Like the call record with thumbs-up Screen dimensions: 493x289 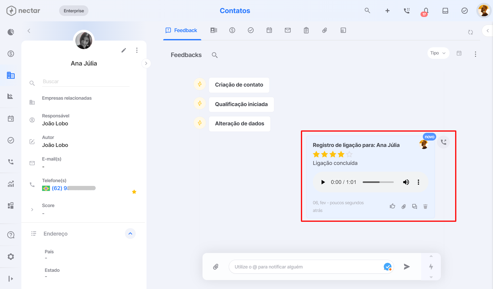click(392, 206)
